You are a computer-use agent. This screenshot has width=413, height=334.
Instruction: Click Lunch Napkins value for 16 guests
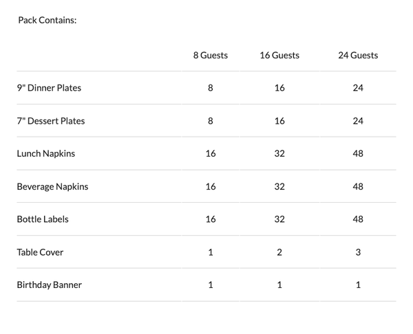click(279, 153)
